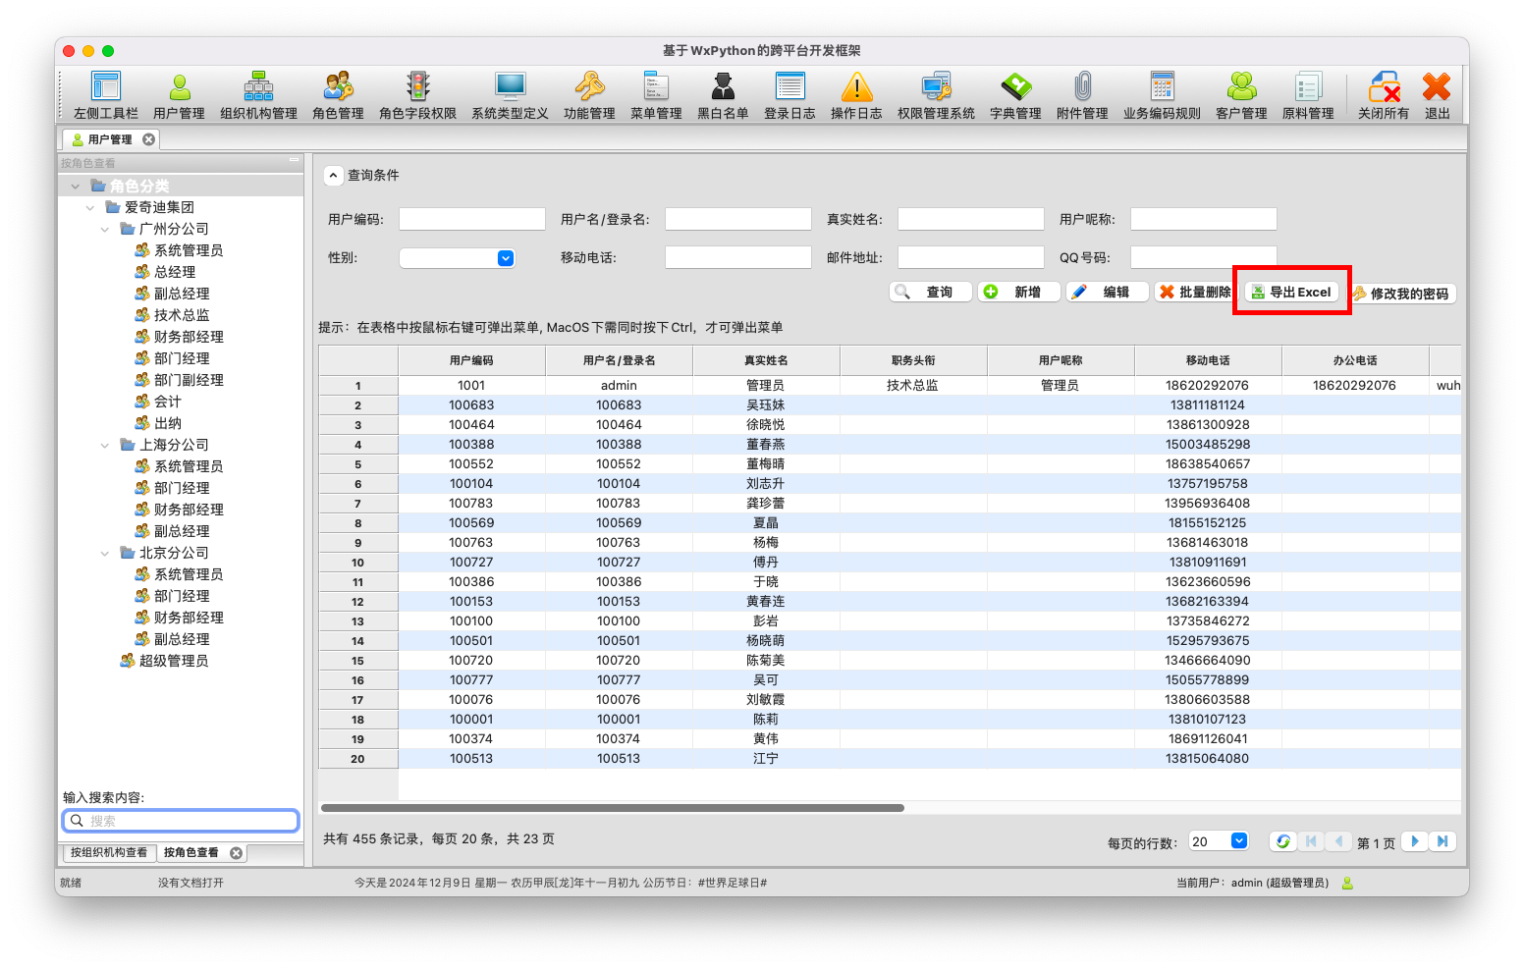Open the 操作日志 panel
The height and width of the screenshot is (969, 1524).
tap(855, 93)
